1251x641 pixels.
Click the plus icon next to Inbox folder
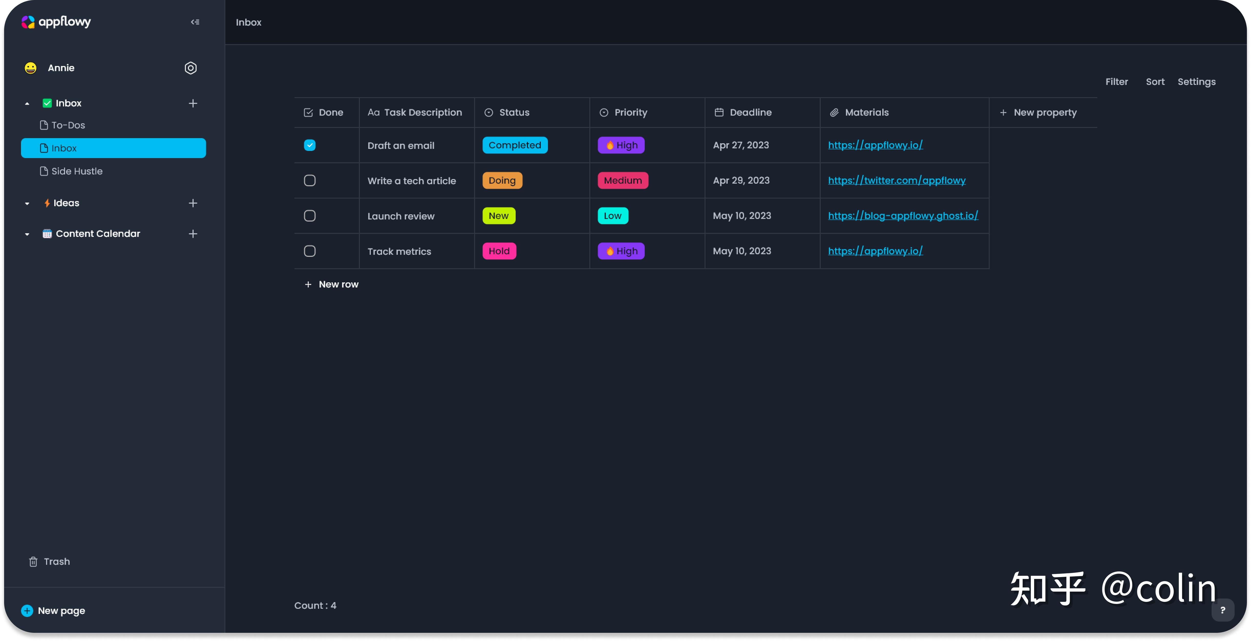(193, 103)
